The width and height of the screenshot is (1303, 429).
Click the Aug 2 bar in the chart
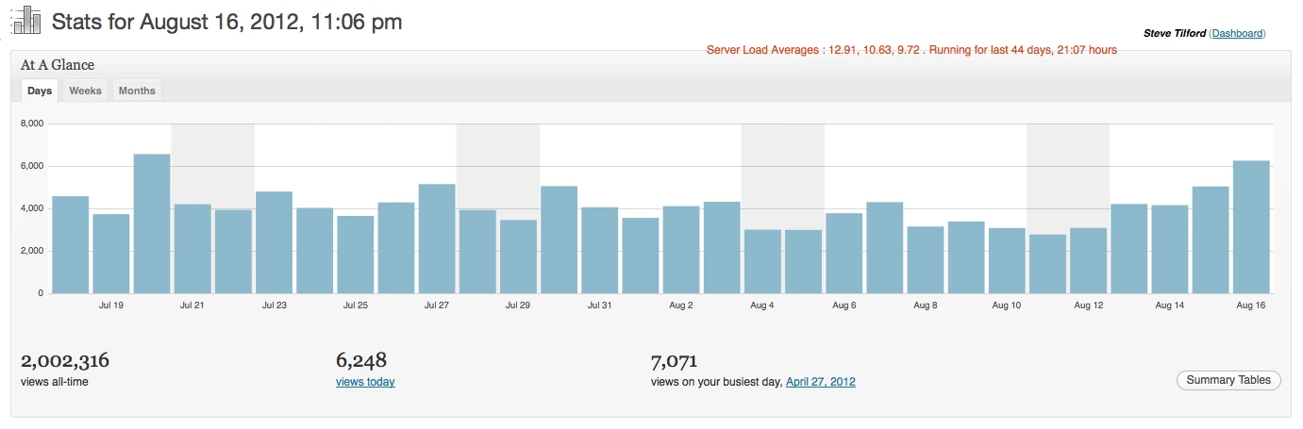681,250
